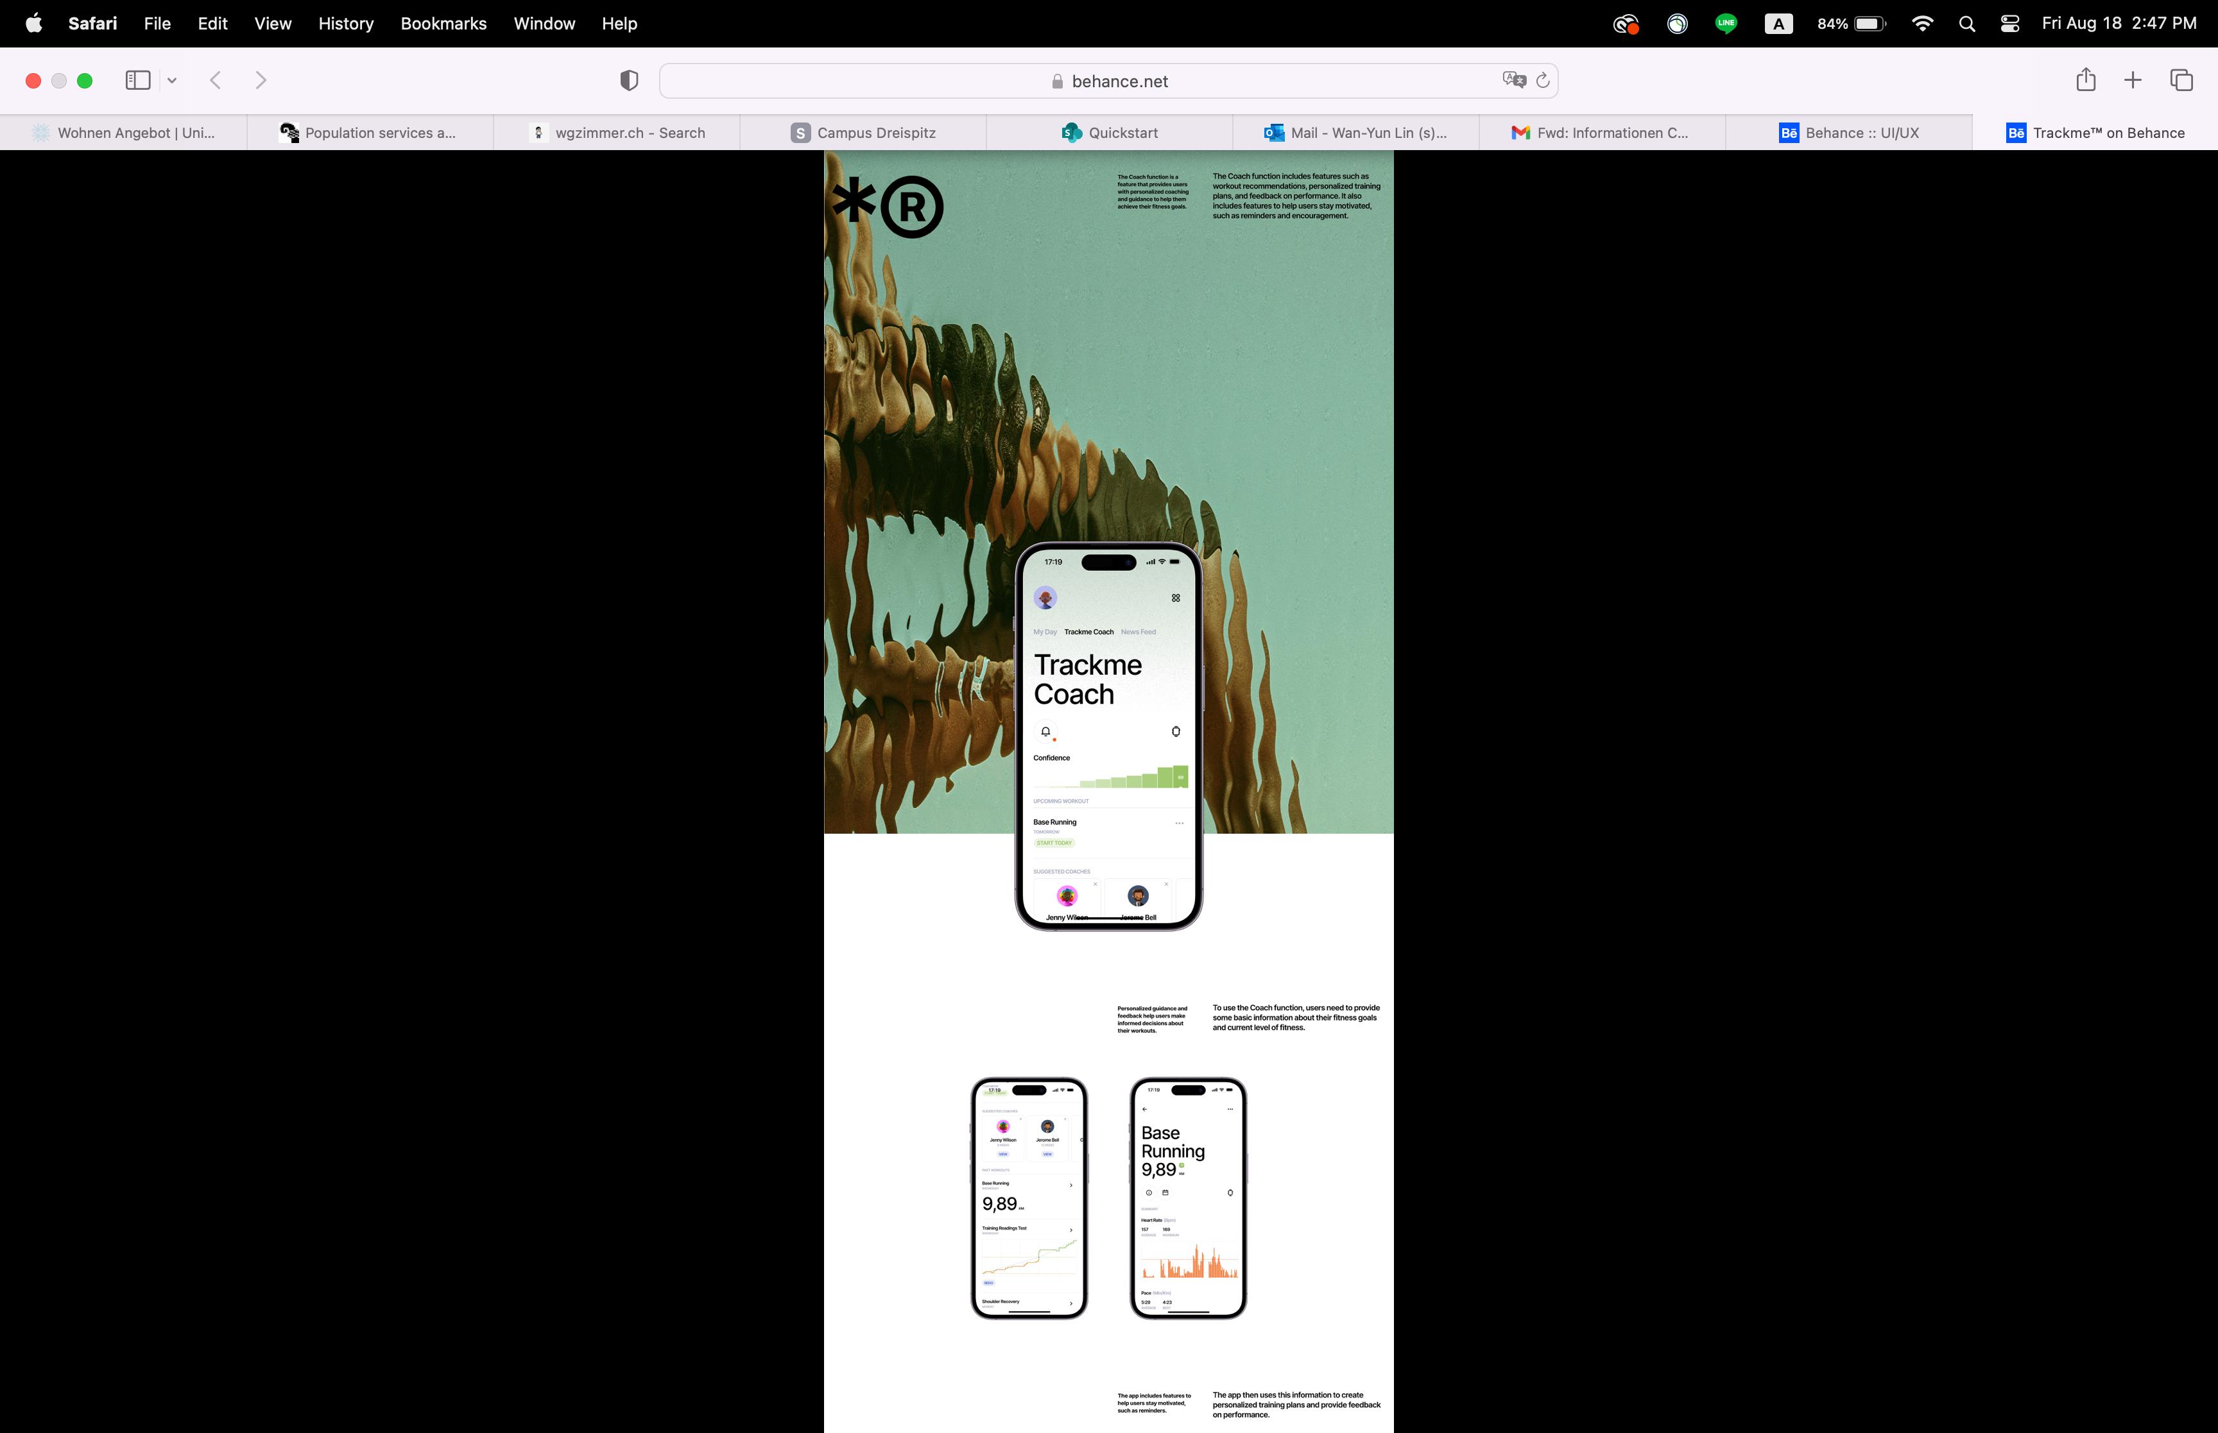The width and height of the screenshot is (2218, 1433).
Task: Open the sidebar dropdown chevron
Action: pyautogui.click(x=172, y=81)
